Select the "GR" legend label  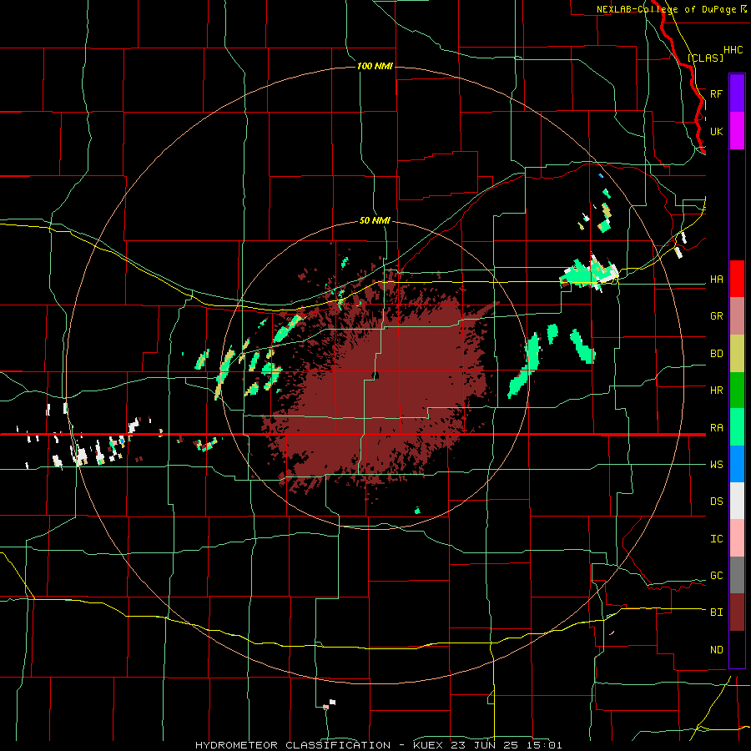pyautogui.click(x=716, y=316)
